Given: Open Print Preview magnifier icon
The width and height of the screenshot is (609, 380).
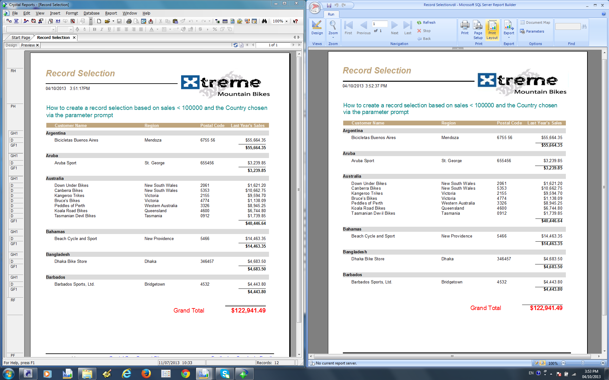Looking at the screenshot, I should (x=136, y=21).
